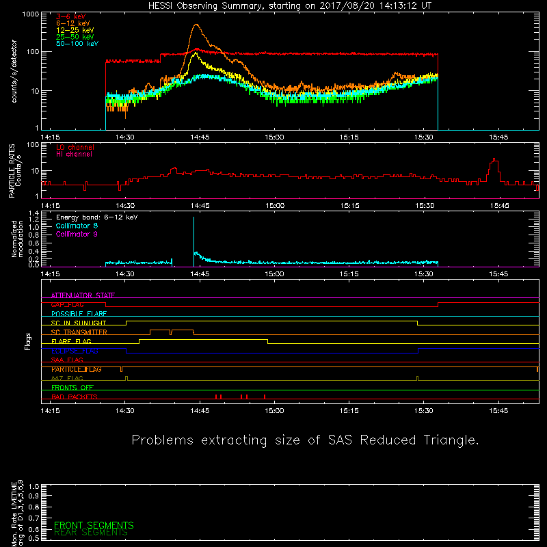Click the BAD_PACKETS flag label
Screen dimensions: 547x547
(74, 397)
